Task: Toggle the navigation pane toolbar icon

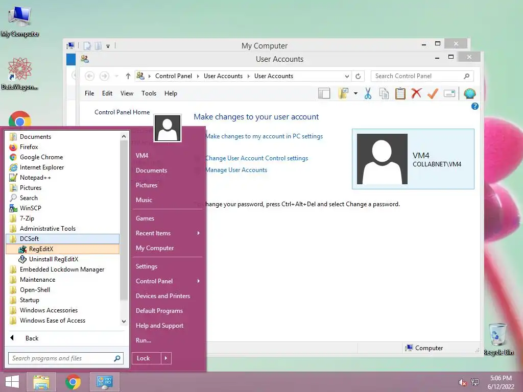Action: tap(324, 94)
